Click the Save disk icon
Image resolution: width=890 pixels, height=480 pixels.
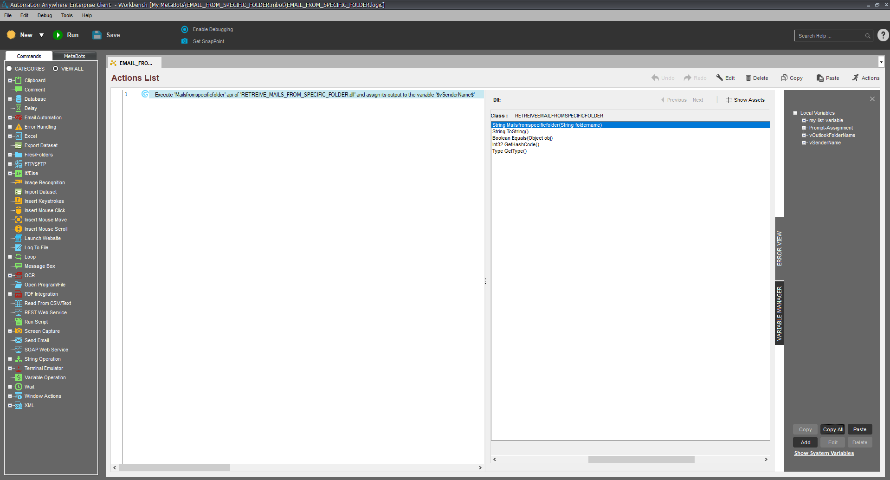[97, 35]
